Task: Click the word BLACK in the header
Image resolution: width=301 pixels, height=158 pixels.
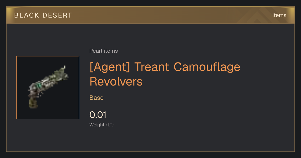Action: [27, 15]
